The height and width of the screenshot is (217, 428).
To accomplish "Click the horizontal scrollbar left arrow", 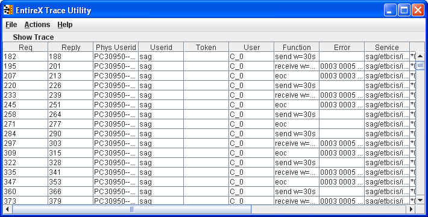I will (x=7, y=209).
